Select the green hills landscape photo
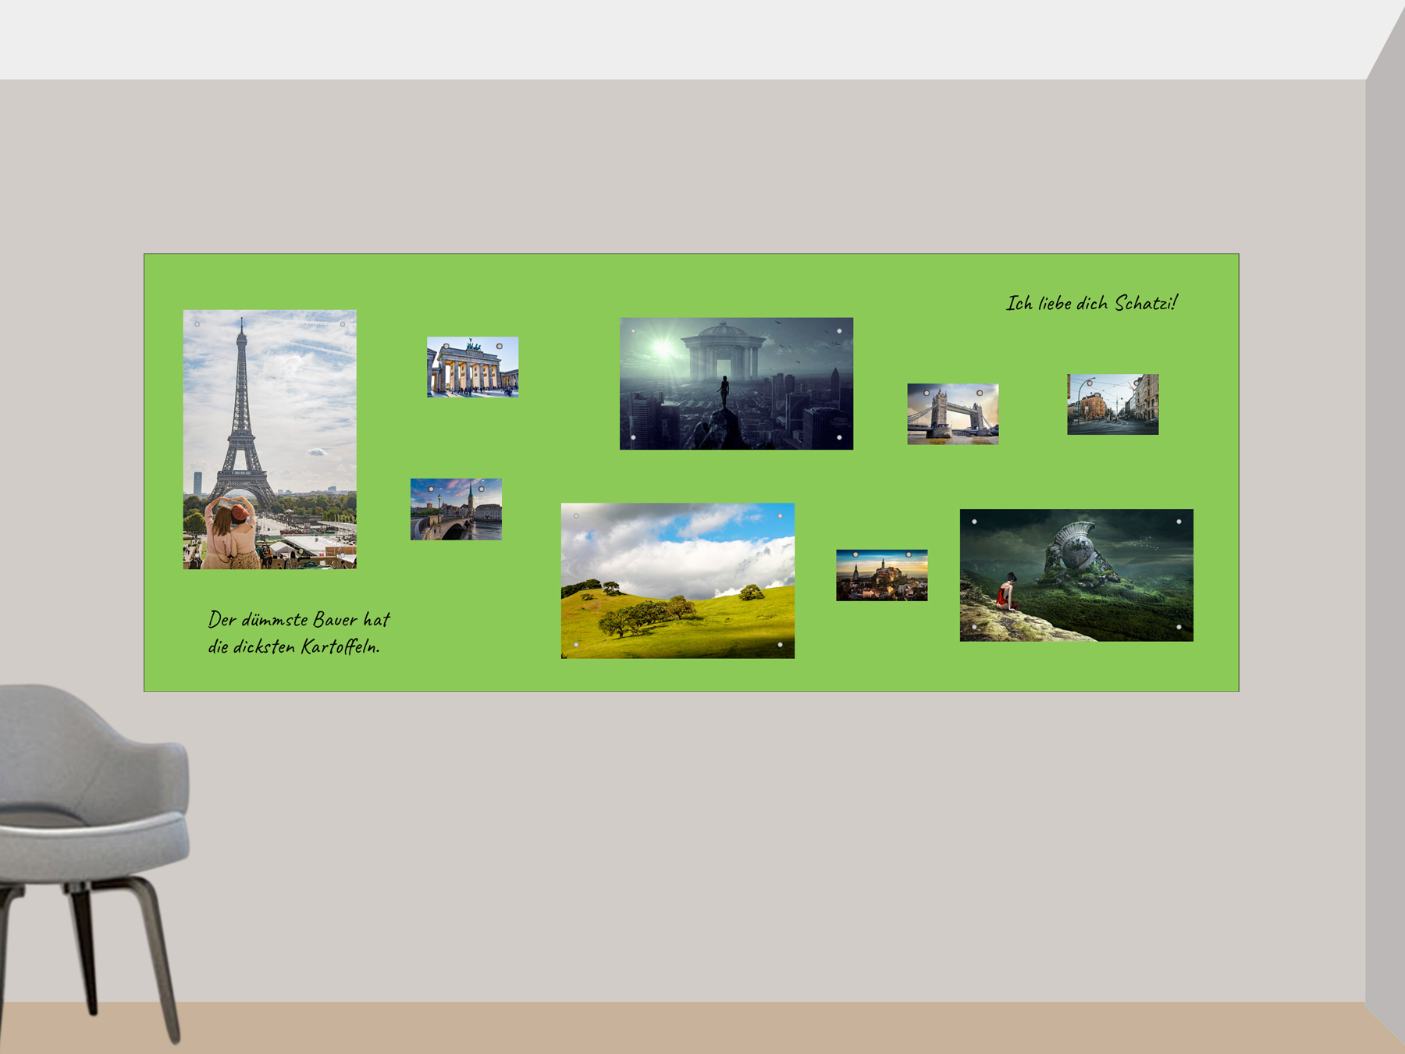Screen dimensions: 1405x1054 (x=678, y=580)
